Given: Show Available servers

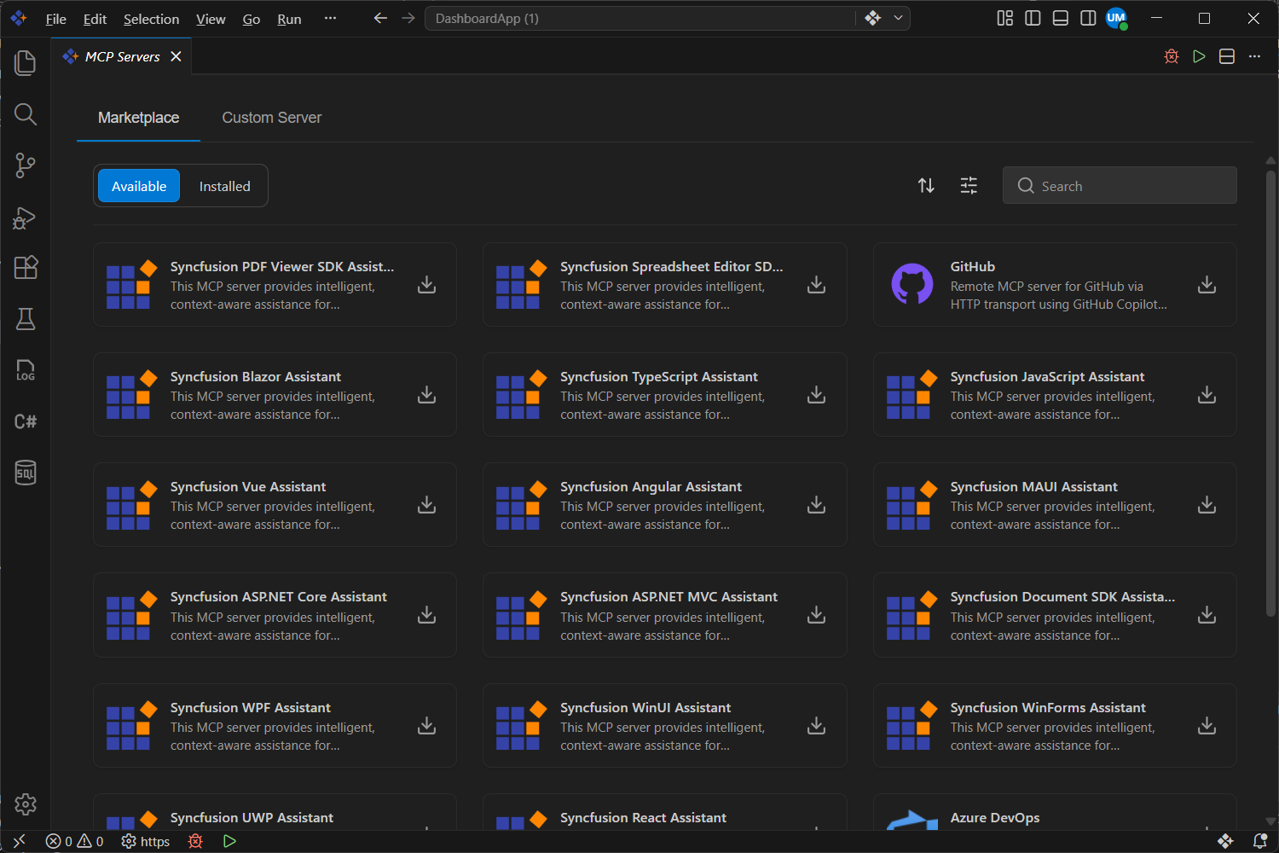Looking at the screenshot, I should click(x=139, y=186).
